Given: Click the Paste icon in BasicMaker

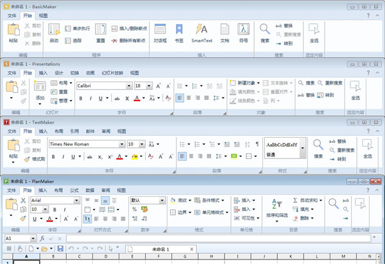Looking at the screenshot, I should click(x=13, y=30).
